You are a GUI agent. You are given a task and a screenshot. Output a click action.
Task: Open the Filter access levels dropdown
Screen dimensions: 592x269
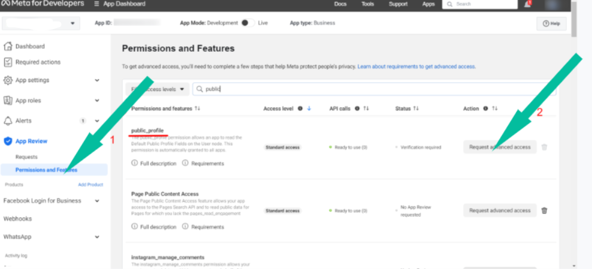tap(157, 89)
